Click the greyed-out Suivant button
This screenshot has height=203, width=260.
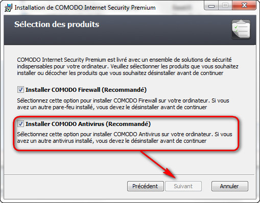183,186
